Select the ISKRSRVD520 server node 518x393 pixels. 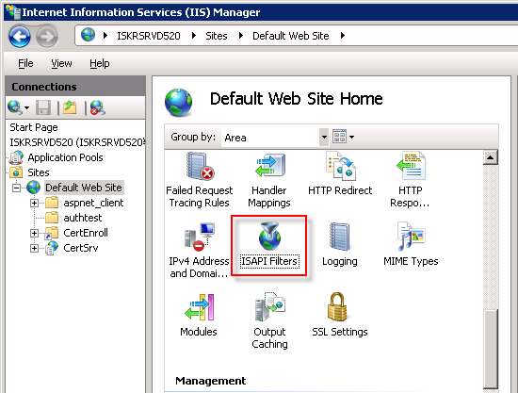tap(77, 142)
